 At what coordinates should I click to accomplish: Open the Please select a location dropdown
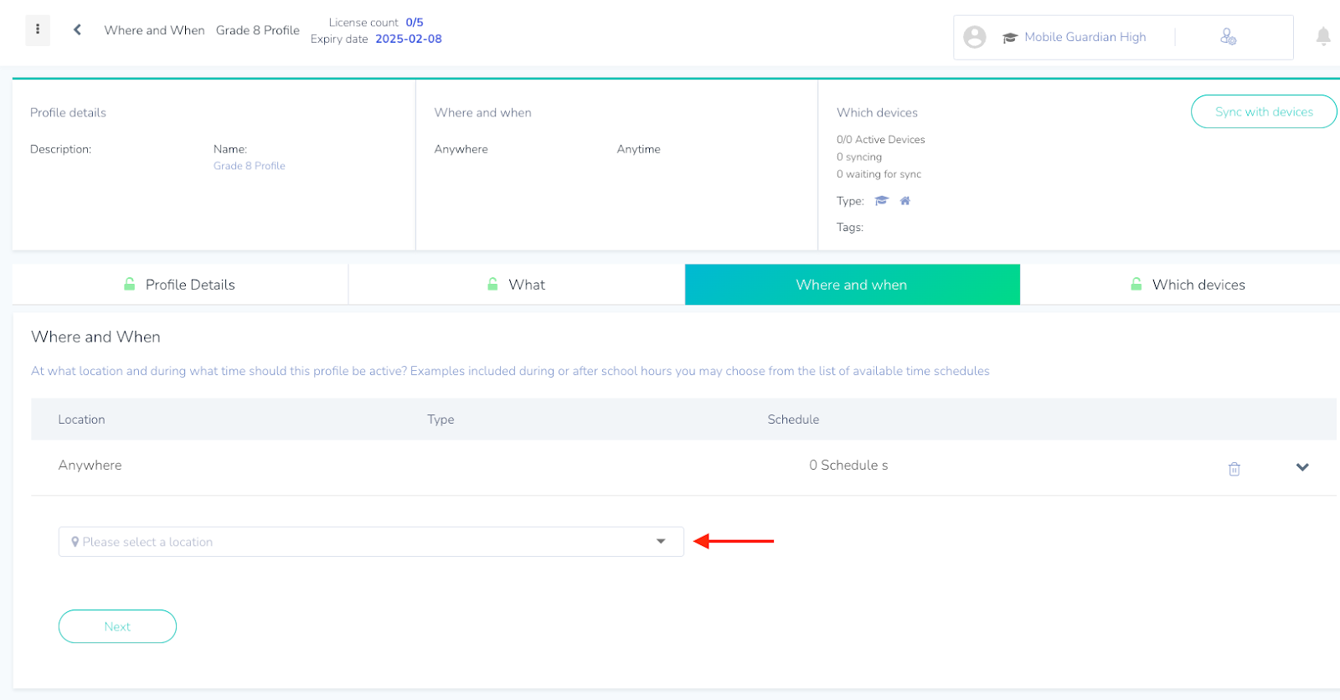pos(371,542)
